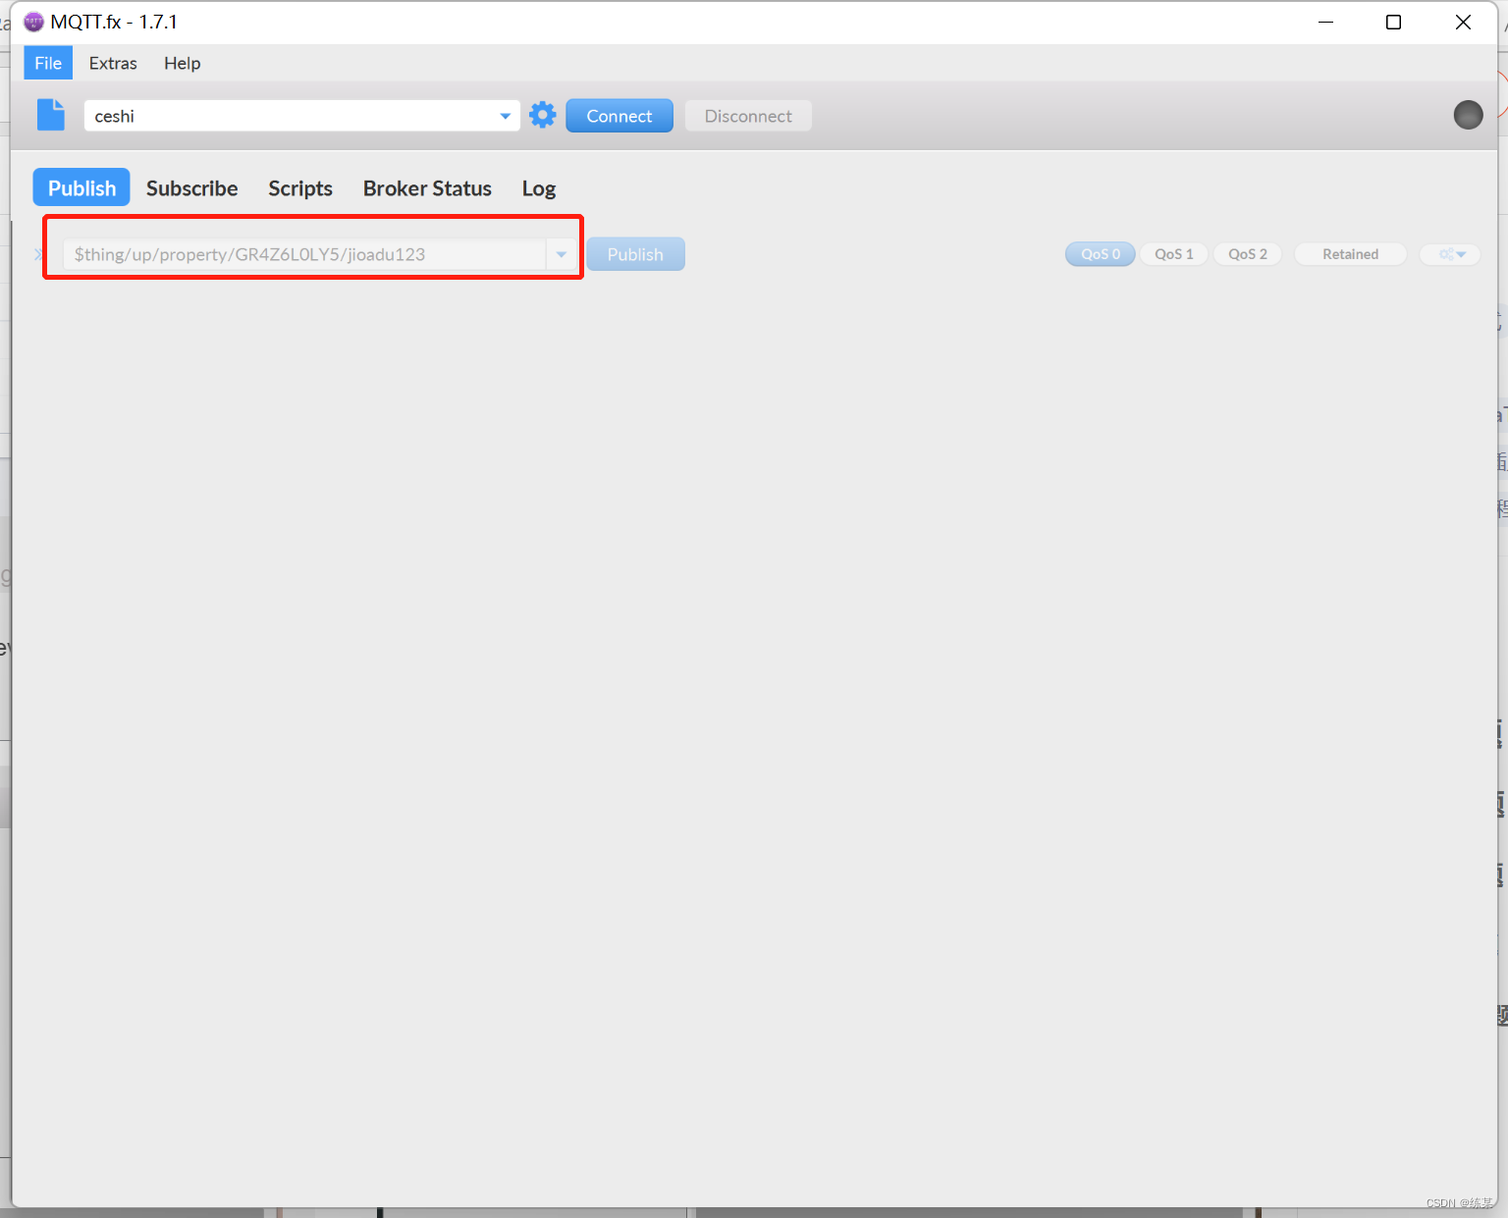The width and height of the screenshot is (1508, 1218).
Task: Select QoS 0 level
Action: click(x=1100, y=254)
